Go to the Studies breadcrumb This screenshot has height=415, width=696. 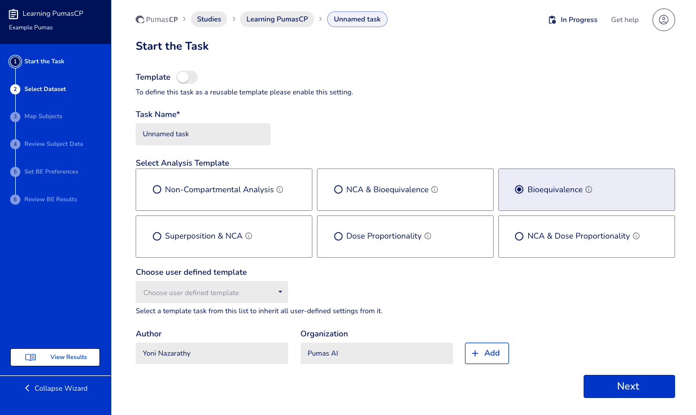point(209,19)
